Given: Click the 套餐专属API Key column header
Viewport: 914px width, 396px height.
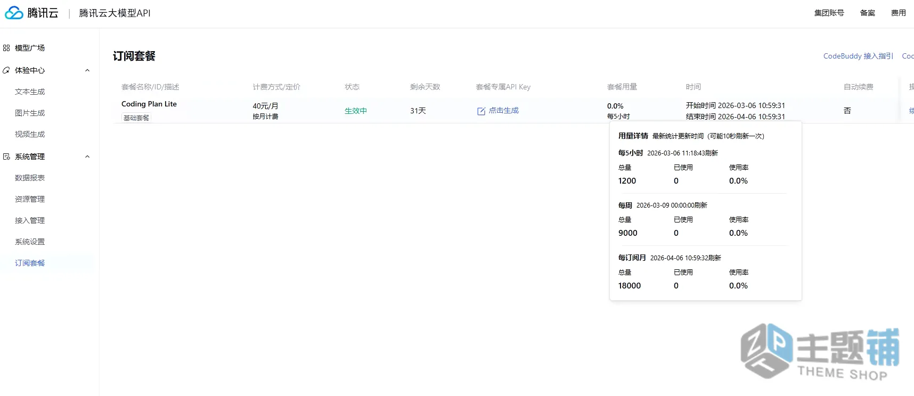Looking at the screenshot, I should point(503,87).
